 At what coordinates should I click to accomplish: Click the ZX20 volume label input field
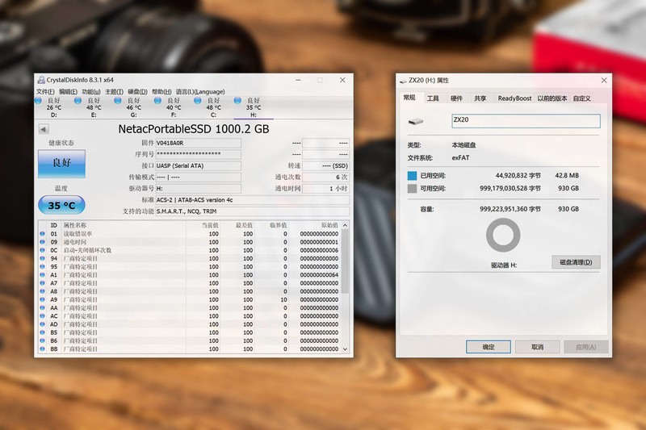tap(526, 120)
